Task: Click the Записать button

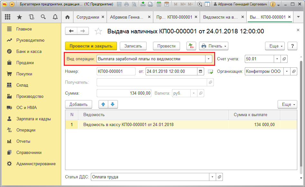Action: click(x=133, y=46)
